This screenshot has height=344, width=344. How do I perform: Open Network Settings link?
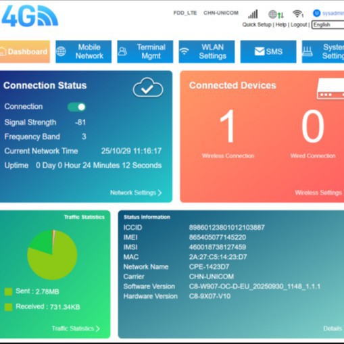tap(136, 193)
